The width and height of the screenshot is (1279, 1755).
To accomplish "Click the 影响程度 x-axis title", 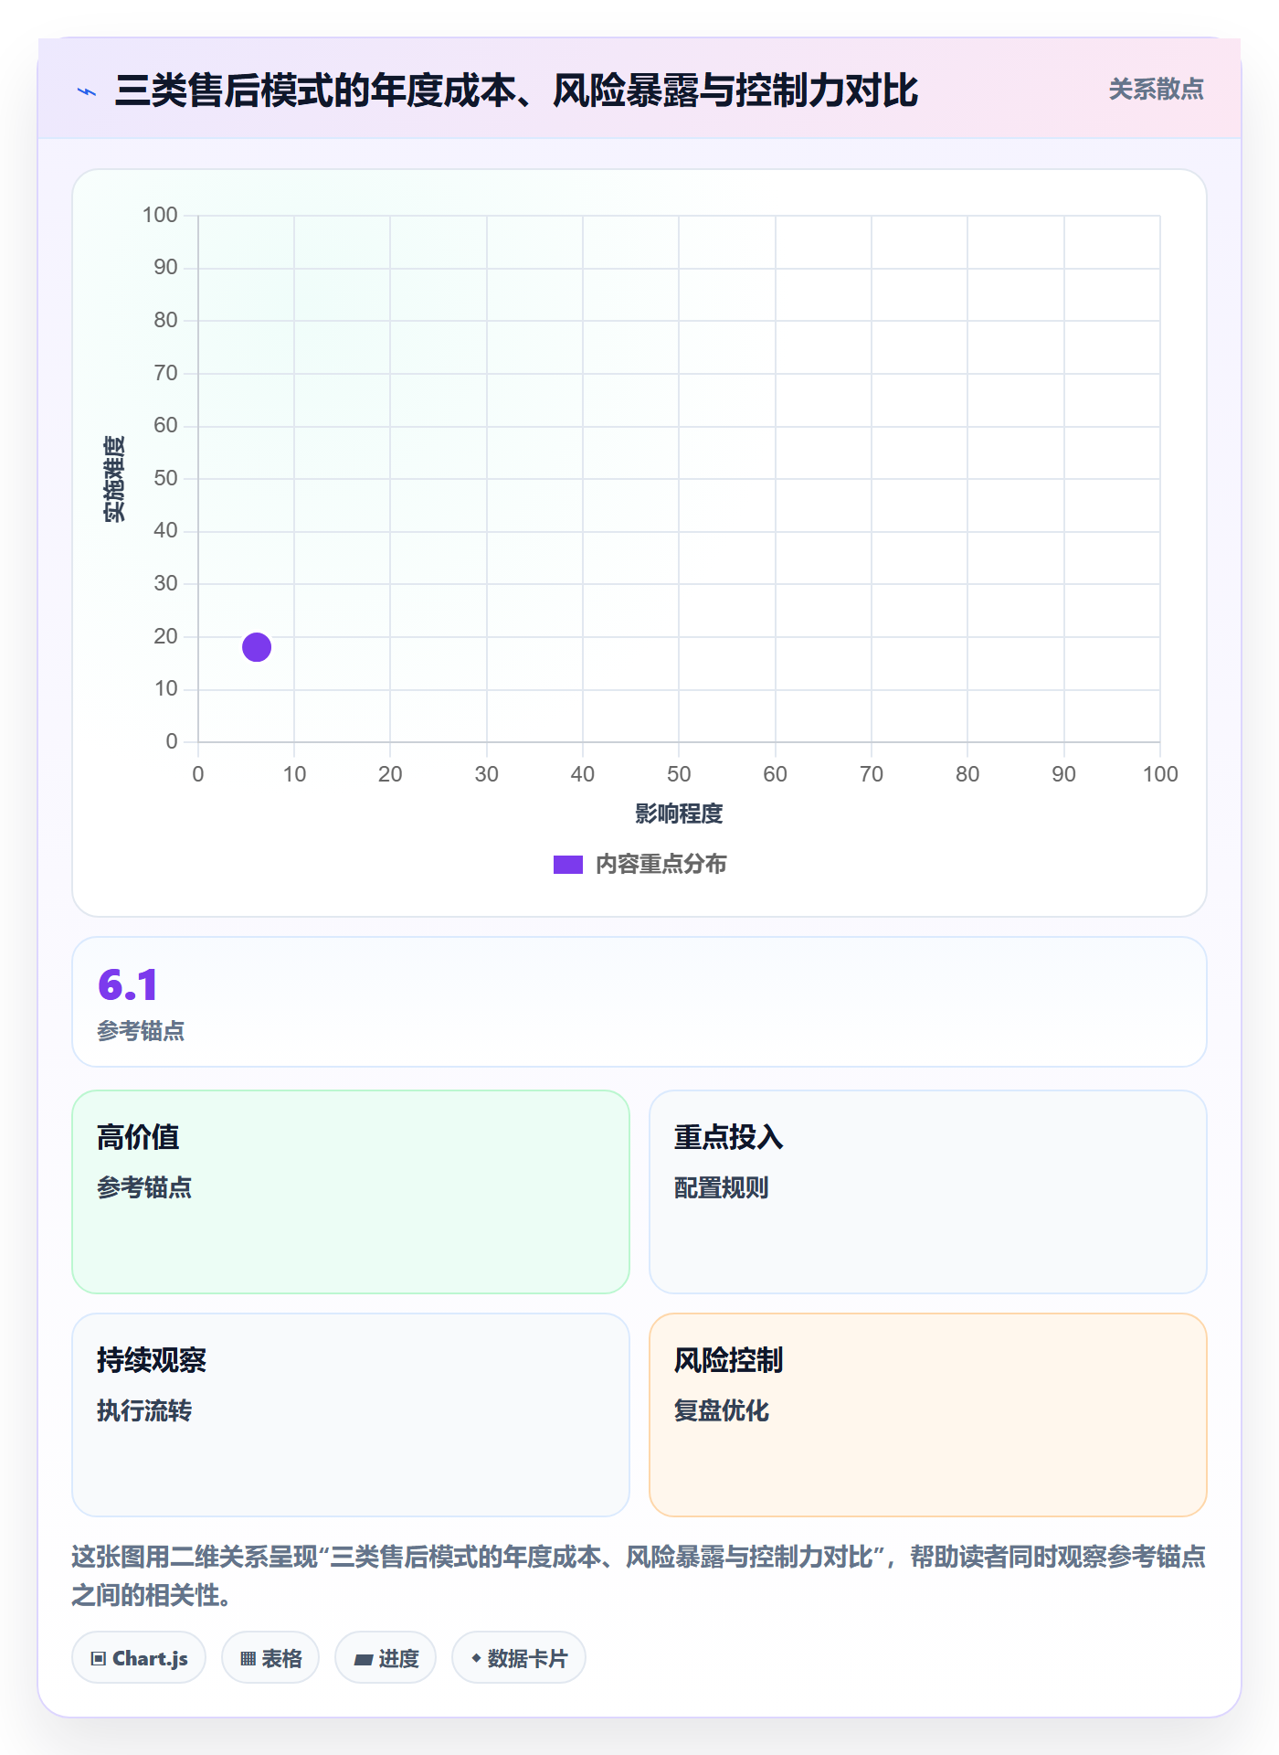I will coord(679,814).
